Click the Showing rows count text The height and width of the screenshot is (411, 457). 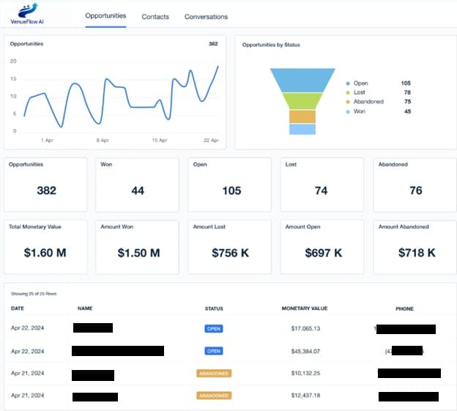(34, 294)
